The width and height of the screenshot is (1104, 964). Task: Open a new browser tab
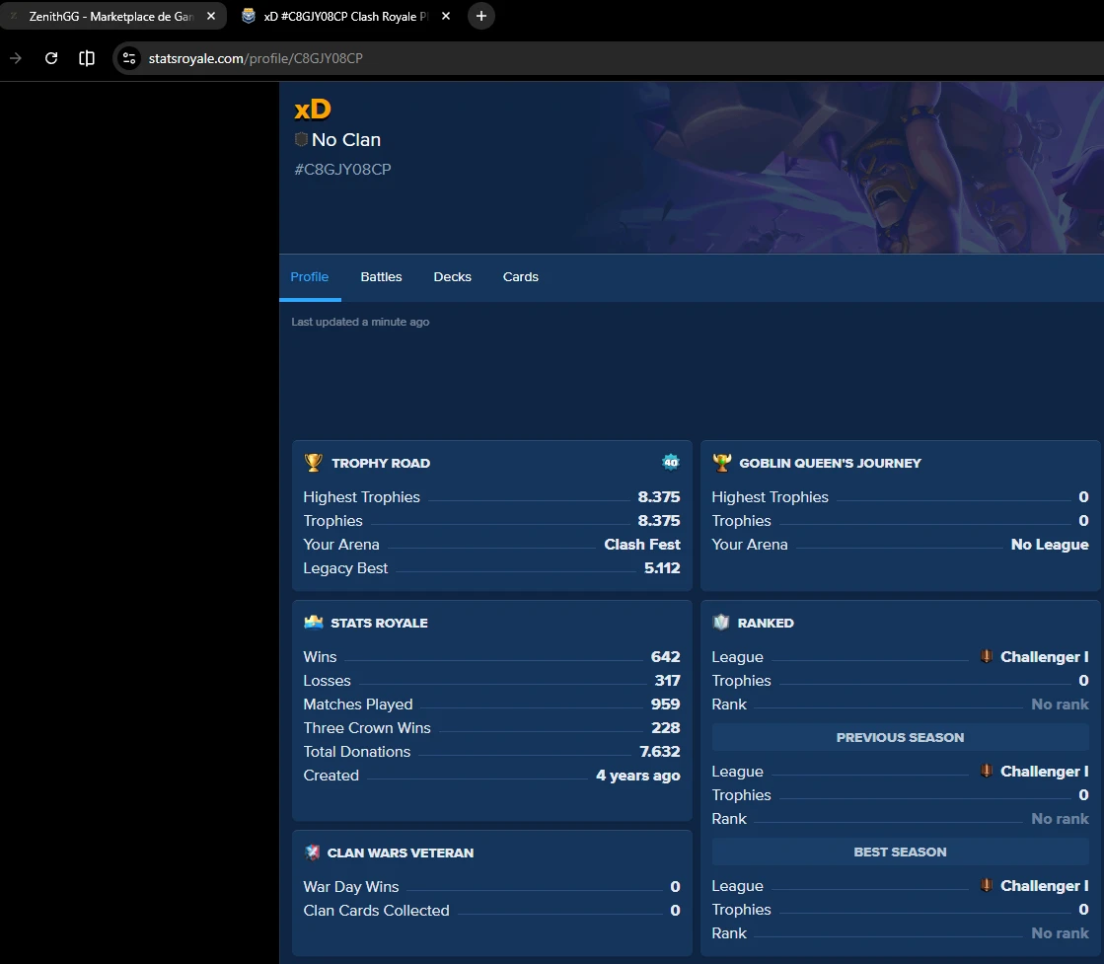click(x=480, y=16)
